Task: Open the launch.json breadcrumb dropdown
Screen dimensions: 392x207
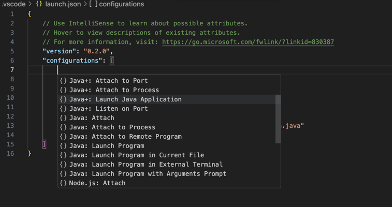Action: (x=58, y=4)
